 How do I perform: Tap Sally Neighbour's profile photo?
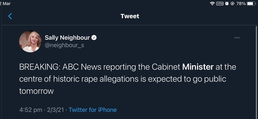click(30, 41)
